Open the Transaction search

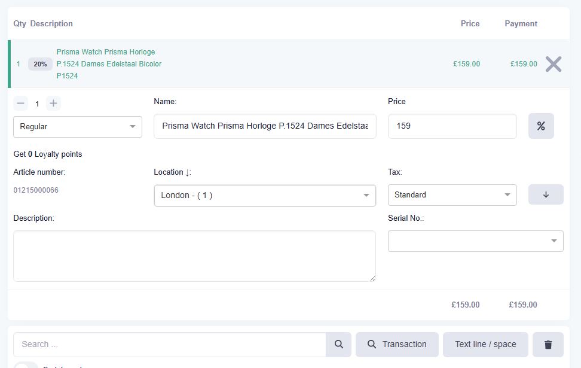point(397,345)
